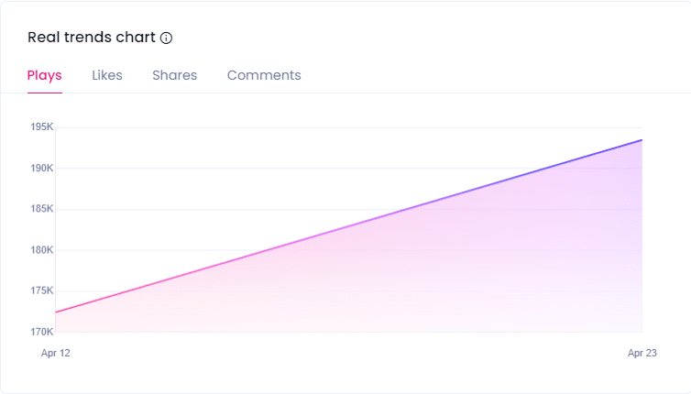691x394 pixels.
Task: Click the shaded area under the trend line
Action: [x=458, y=275]
